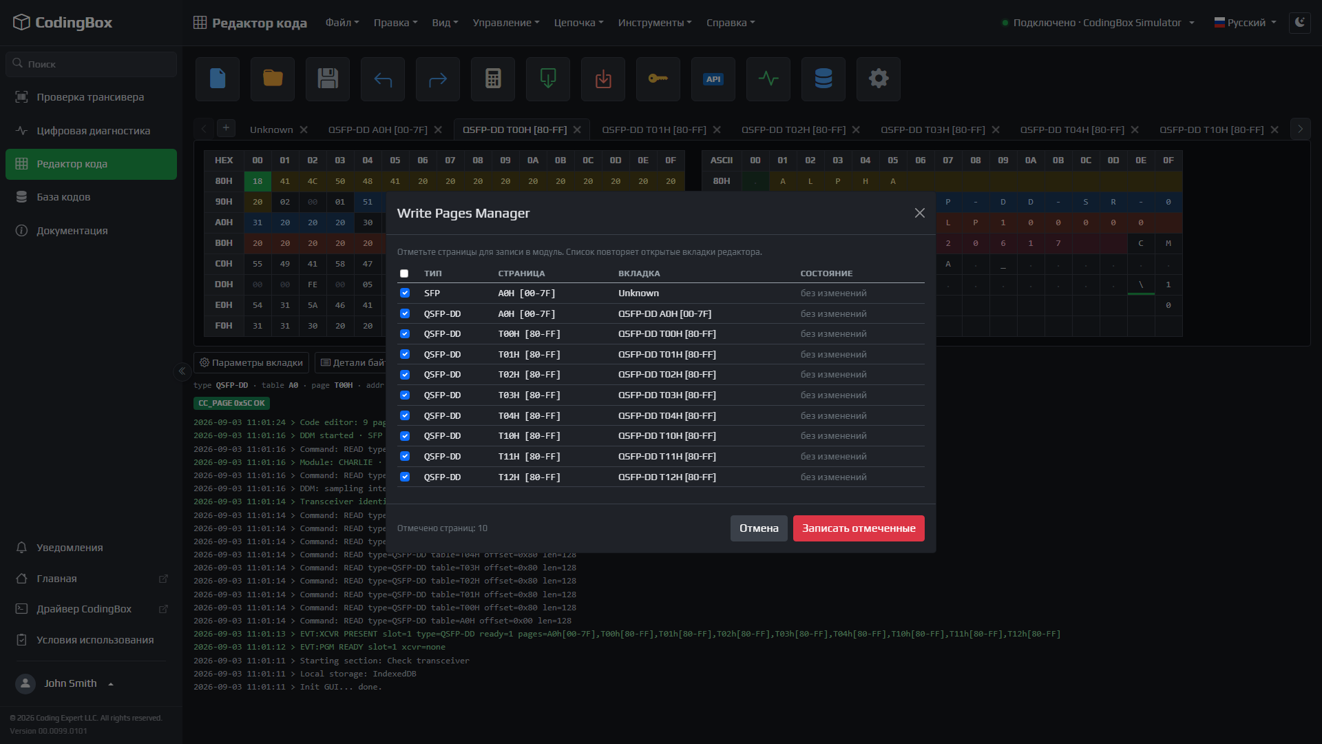Save with the floppy disk icon
The width and height of the screenshot is (1322, 744).
click(x=328, y=79)
